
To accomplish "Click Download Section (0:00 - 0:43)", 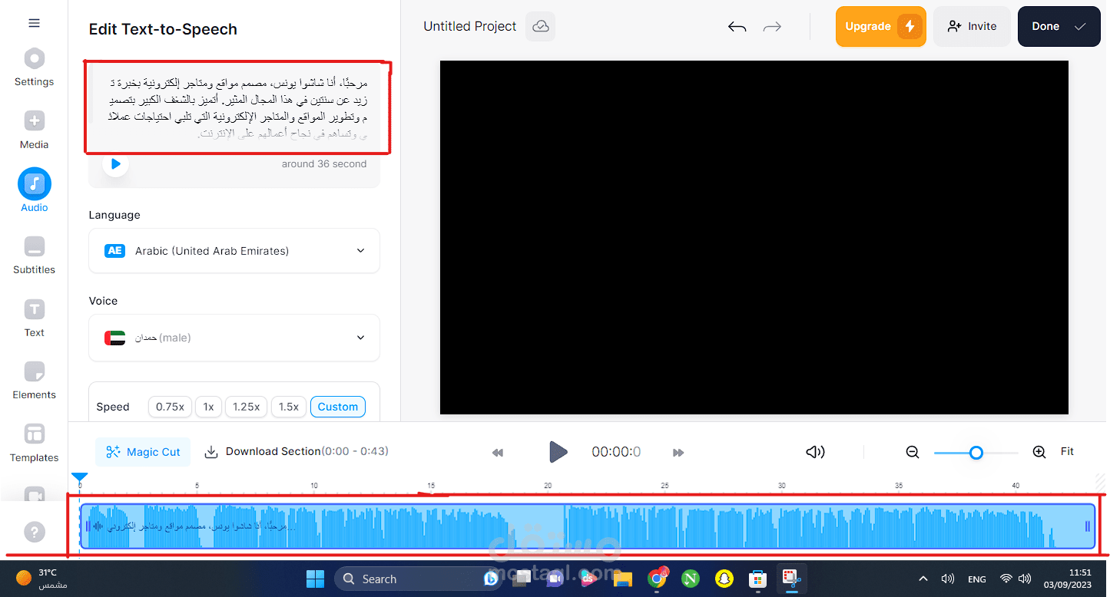I will pyautogui.click(x=297, y=451).
